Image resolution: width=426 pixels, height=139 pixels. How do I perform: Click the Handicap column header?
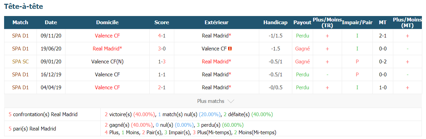[275, 22]
